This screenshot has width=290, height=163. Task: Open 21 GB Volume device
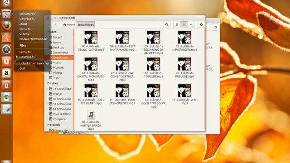coord(60,89)
